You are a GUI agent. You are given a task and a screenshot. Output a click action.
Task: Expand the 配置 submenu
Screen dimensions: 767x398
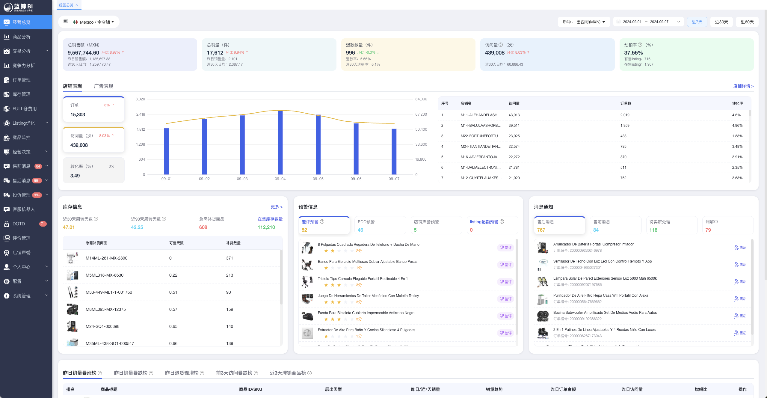[47, 281]
